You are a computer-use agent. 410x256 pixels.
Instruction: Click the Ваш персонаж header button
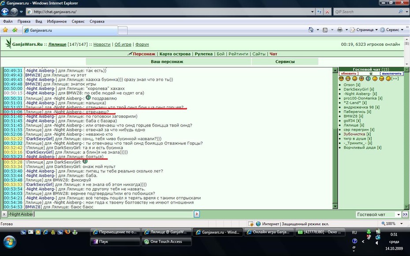168,62
